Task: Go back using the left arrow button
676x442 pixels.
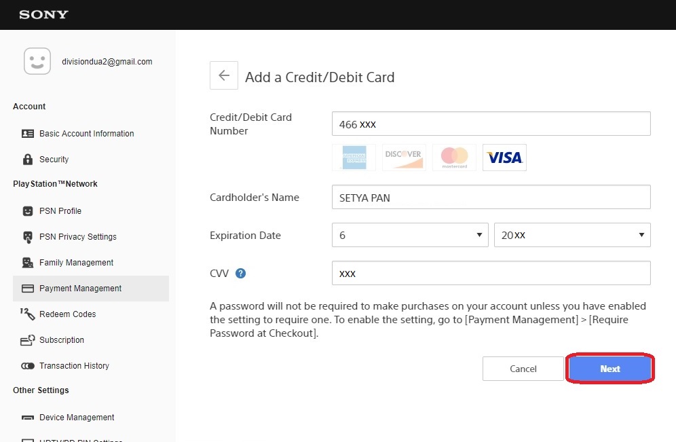Action: [x=224, y=75]
